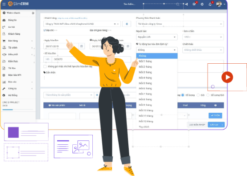The width and height of the screenshot is (247, 176).
Task: Open the Thêm hàng từ sản phẩm dropdown
Action: [68, 95]
